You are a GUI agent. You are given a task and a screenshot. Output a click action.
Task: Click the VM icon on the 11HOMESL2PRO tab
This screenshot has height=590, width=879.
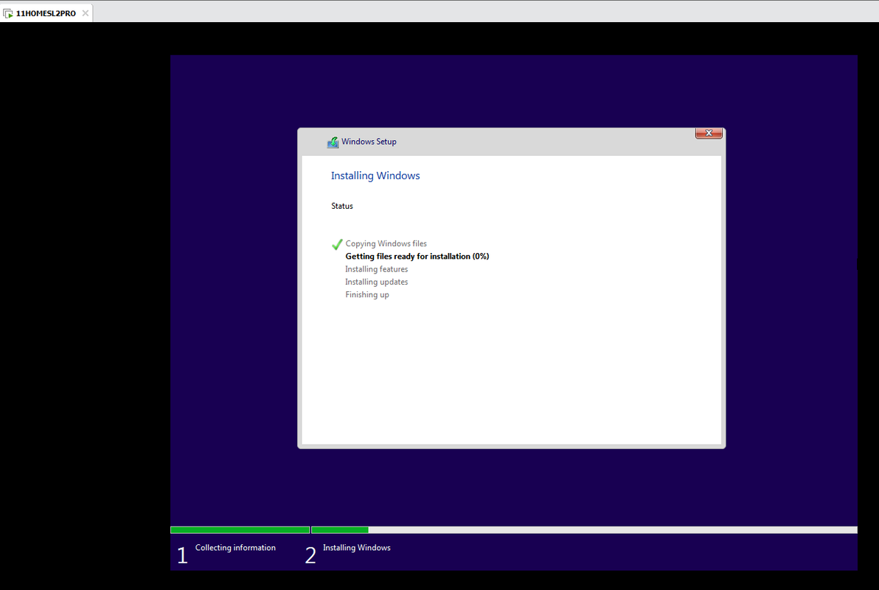click(8, 13)
